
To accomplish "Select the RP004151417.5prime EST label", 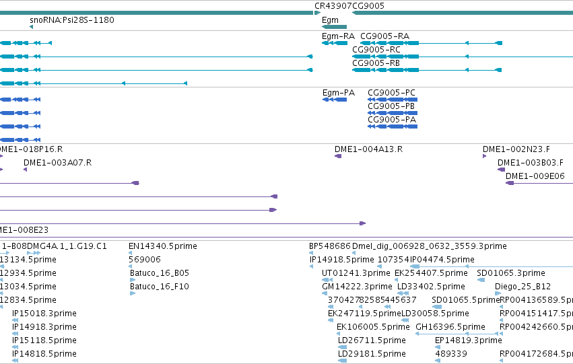I will 536,314.
